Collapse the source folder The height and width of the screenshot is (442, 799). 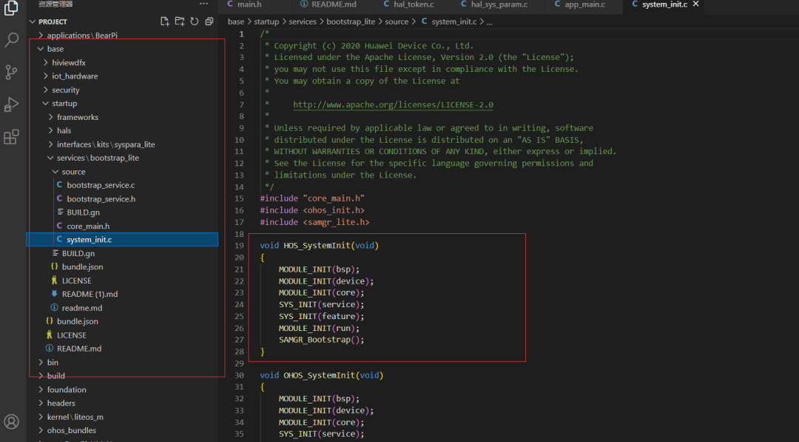pyautogui.click(x=73, y=172)
